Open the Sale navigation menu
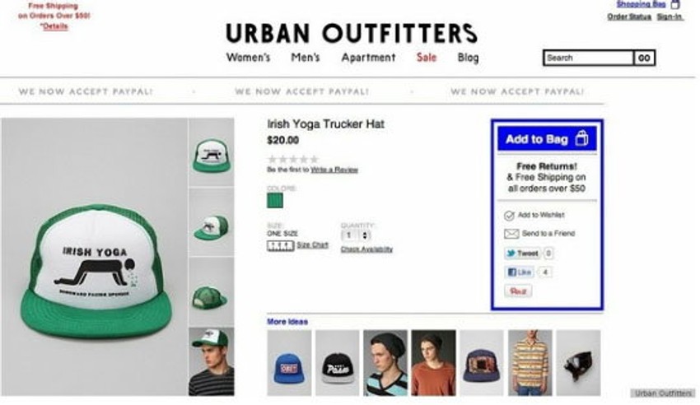The image size is (700, 405). point(427,58)
